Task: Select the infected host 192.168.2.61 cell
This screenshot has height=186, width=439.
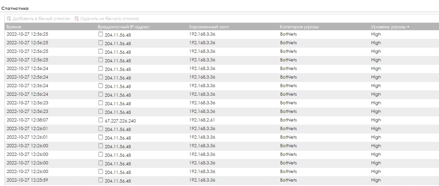Action: click(x=202, y=120)
